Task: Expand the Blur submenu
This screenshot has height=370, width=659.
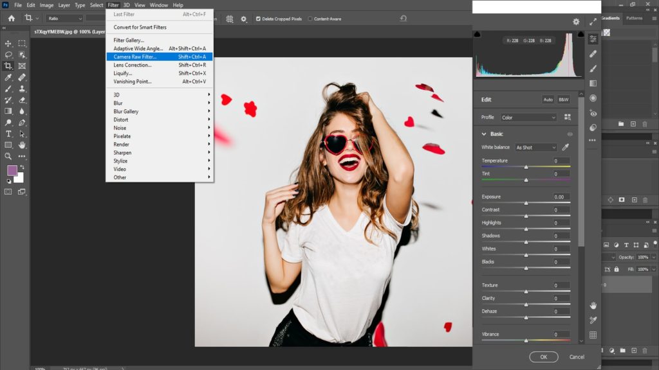Action: click(x=160, y=103)
